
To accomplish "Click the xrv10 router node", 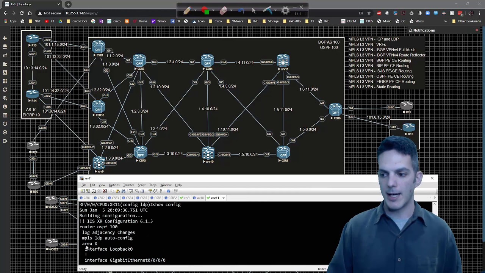I will (208, 153).
